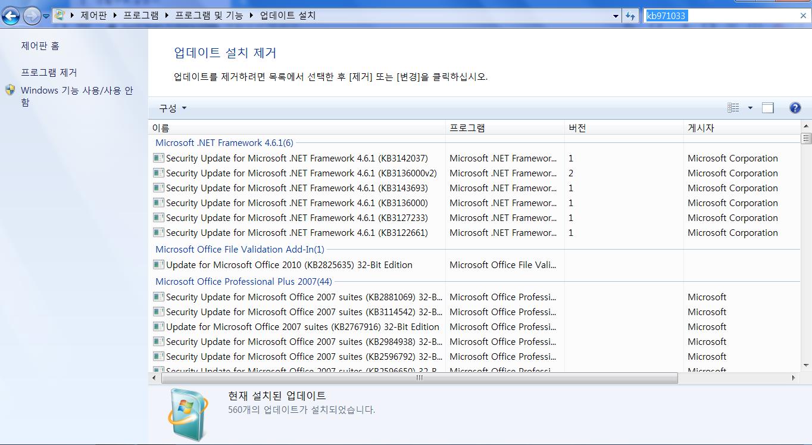Image resolution: width=812 pixels, height=445 pixels.
Task: Click icon of KB2825635 update
Action: tap(158, 264)
